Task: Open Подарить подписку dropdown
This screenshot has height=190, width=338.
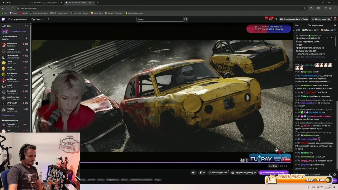Action: 243,173
